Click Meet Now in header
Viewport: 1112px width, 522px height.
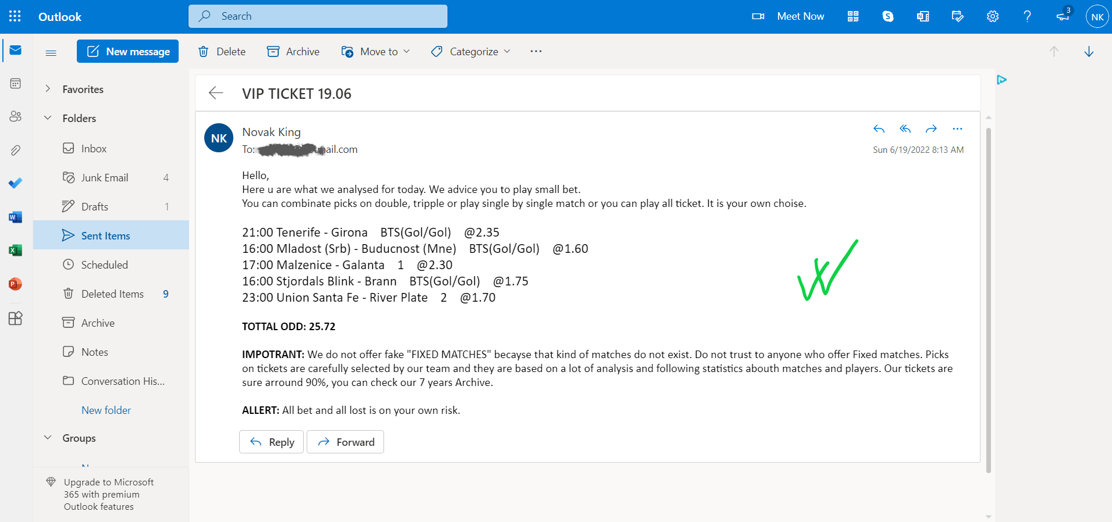coord(788,16)
